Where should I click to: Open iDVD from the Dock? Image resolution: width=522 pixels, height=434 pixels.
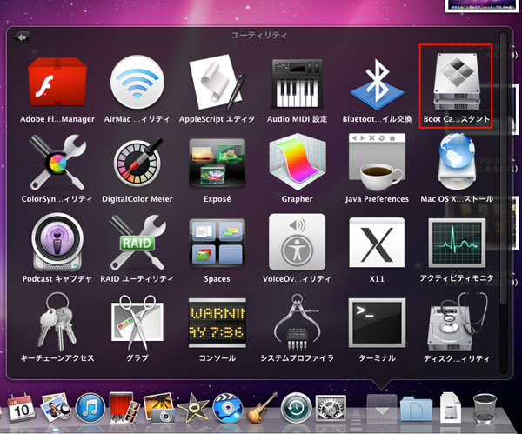228,409
